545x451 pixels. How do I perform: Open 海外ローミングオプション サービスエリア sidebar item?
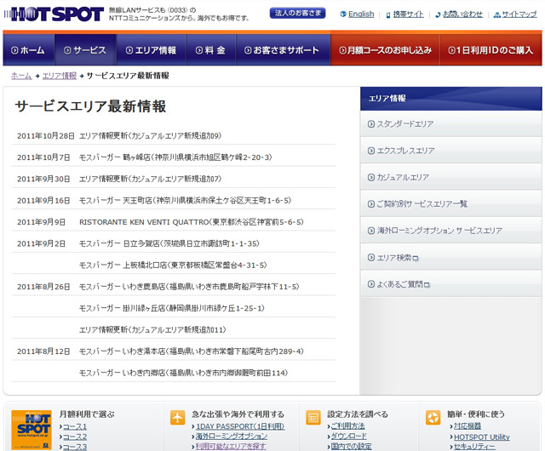tap(450, 231)
